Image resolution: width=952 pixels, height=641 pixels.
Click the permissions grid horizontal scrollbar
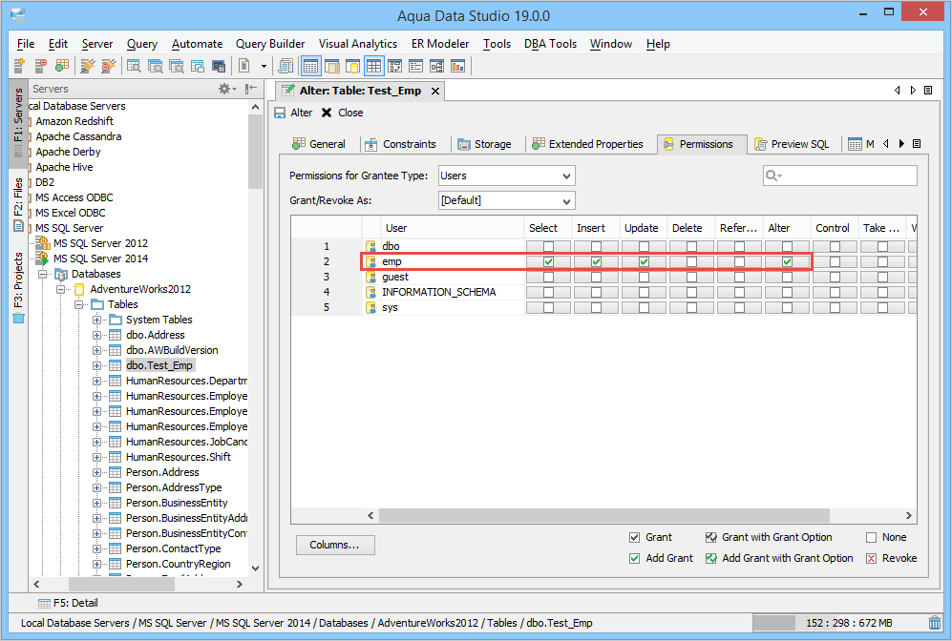(604, 515)
